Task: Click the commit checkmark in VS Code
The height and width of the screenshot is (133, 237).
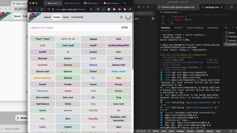Action: tap(143, 7)
